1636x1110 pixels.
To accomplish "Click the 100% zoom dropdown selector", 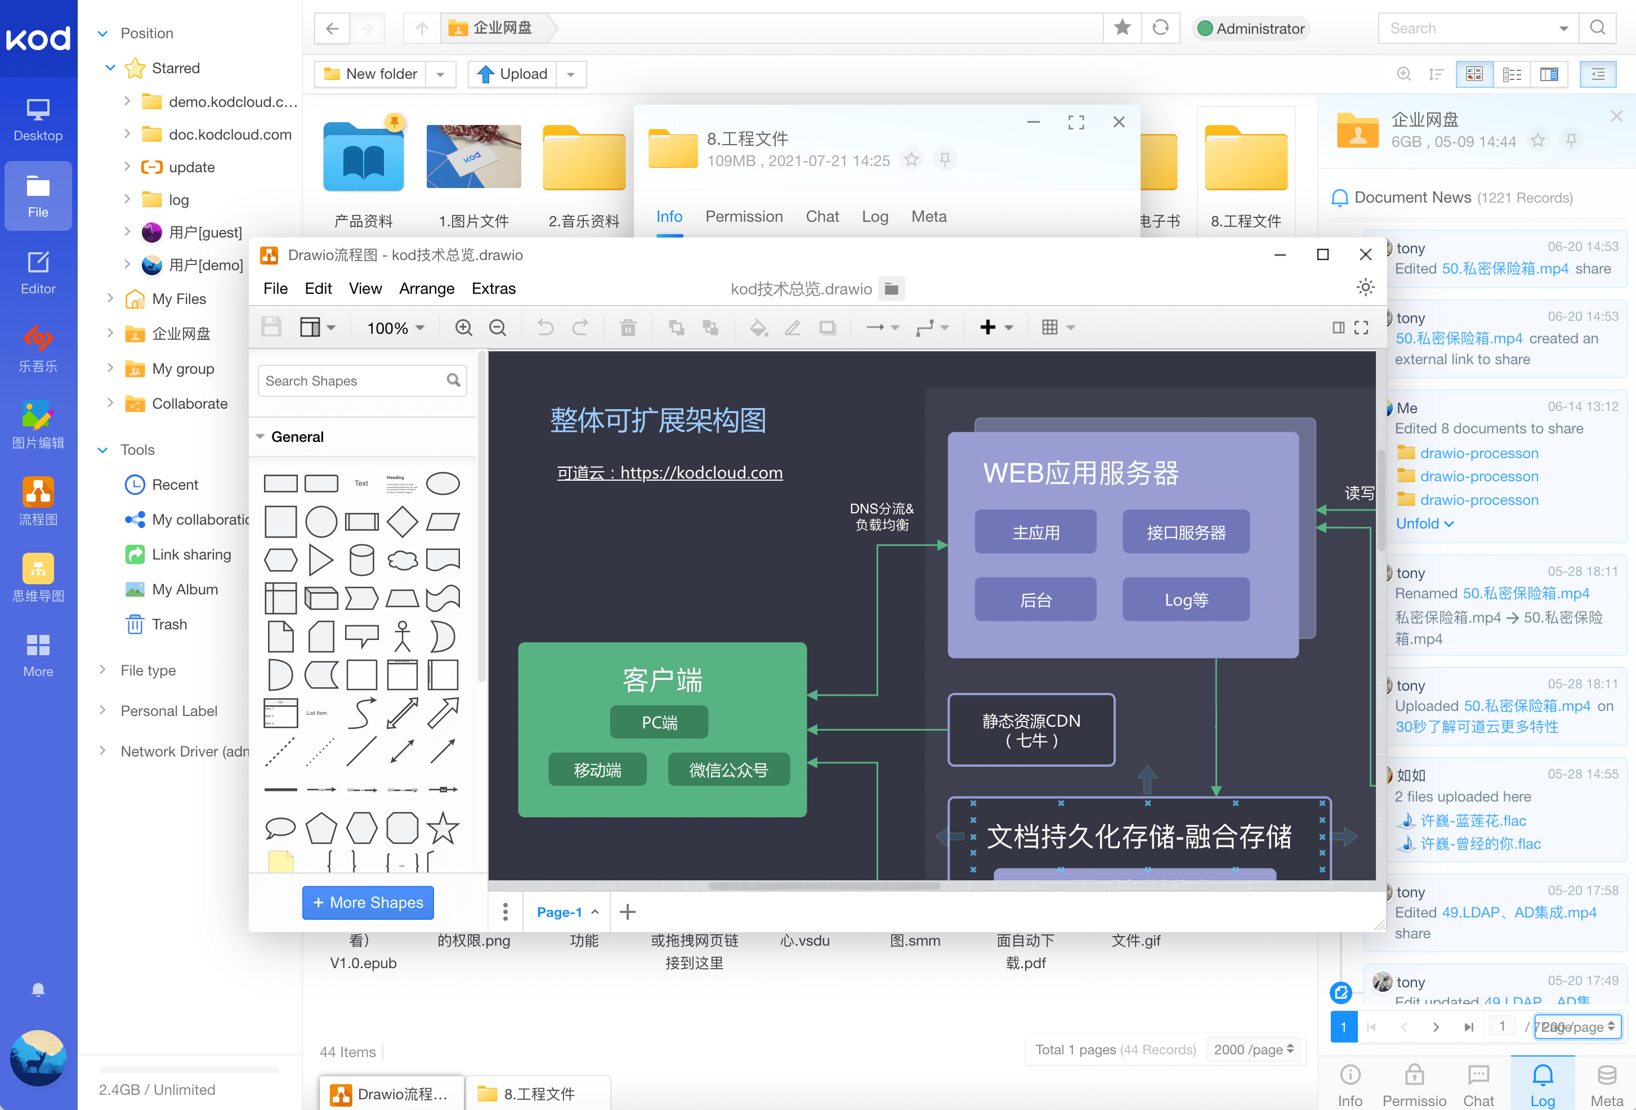I will click(x=394, y=327).
